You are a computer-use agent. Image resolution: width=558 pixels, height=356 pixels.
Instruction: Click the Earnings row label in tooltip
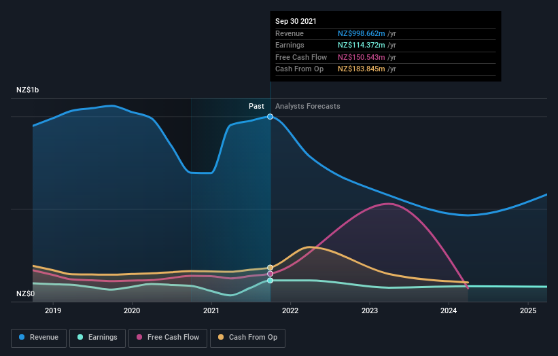(290, 45)
